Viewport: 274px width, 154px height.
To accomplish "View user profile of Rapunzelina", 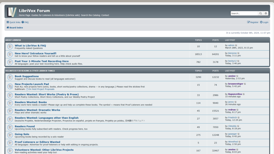I will 235,94.
